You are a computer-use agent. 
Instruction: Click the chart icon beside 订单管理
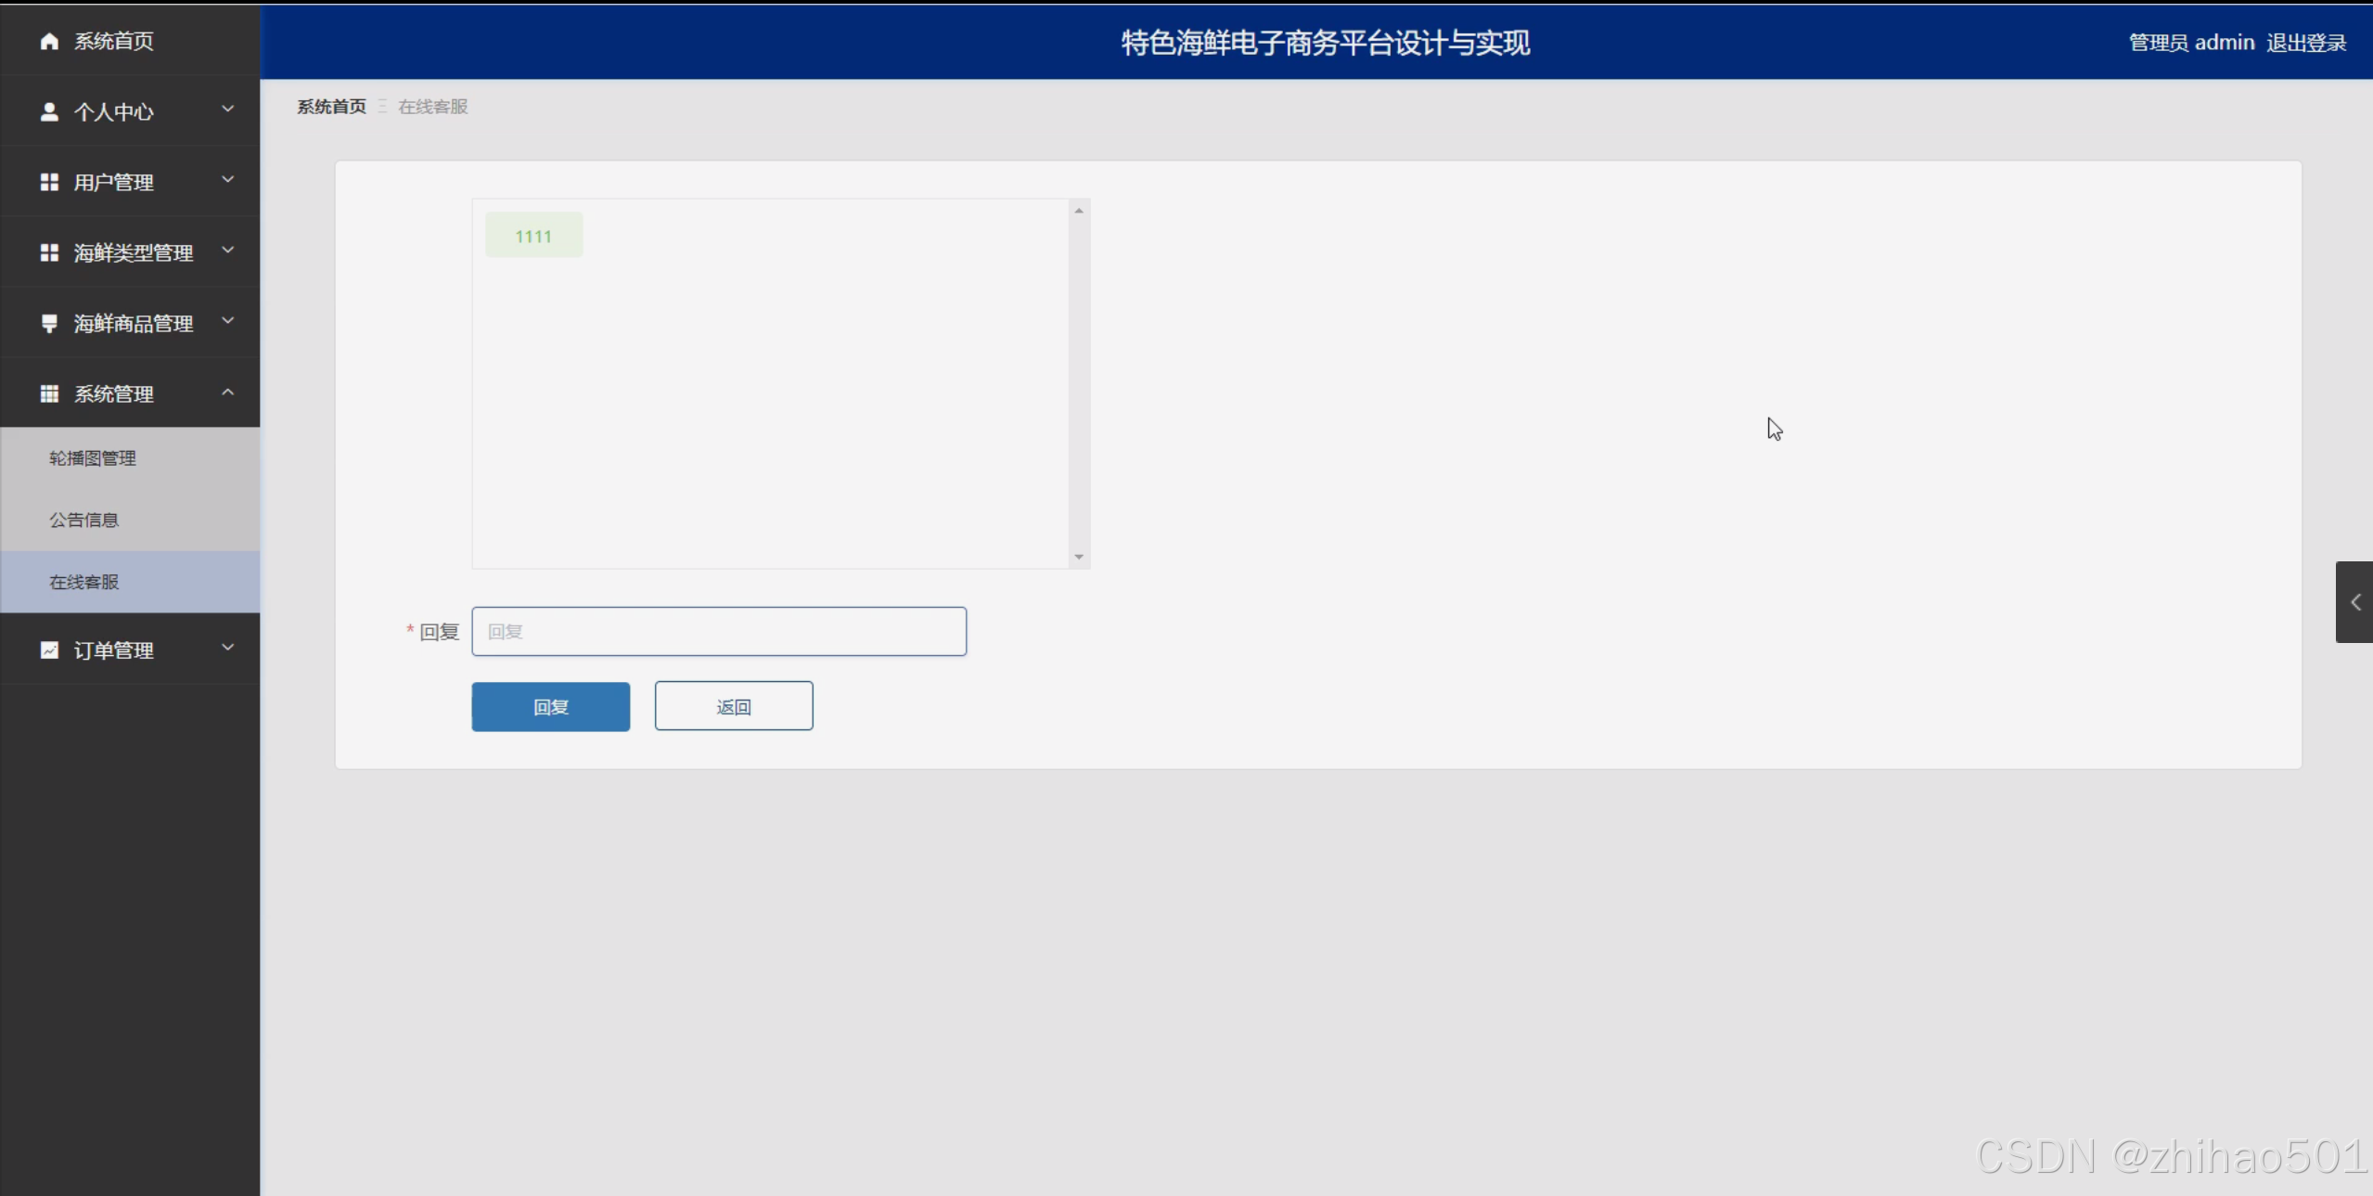coord(49,650)
